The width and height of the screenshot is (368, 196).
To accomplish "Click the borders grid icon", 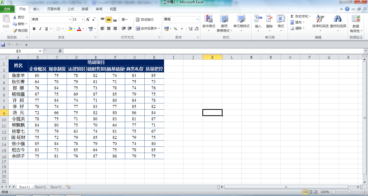I will (x=58, y=29).
